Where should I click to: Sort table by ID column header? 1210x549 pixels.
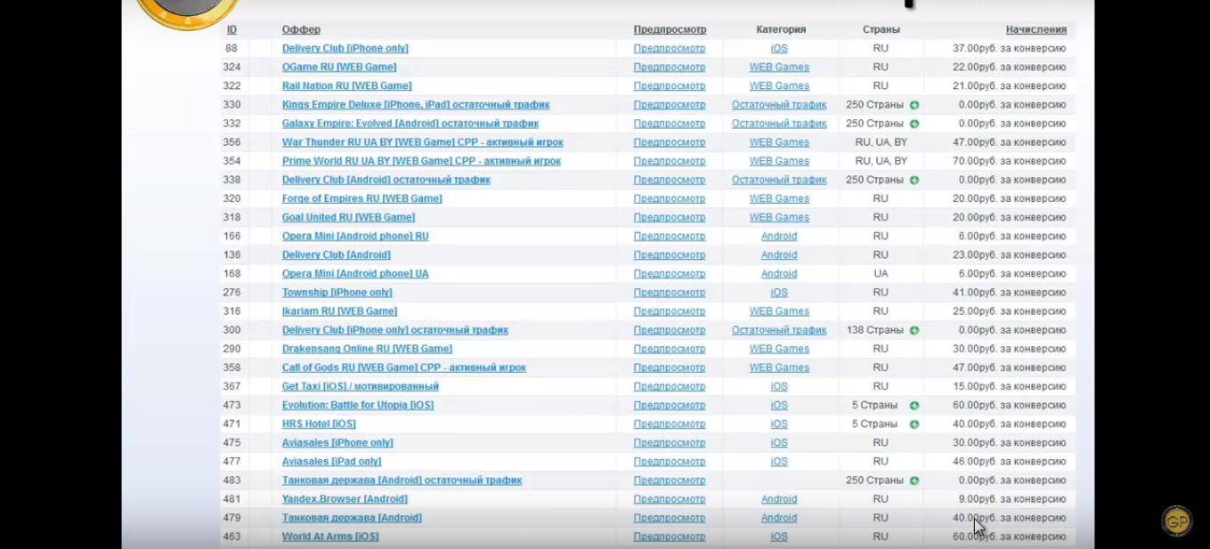click(x=231, y=29)
